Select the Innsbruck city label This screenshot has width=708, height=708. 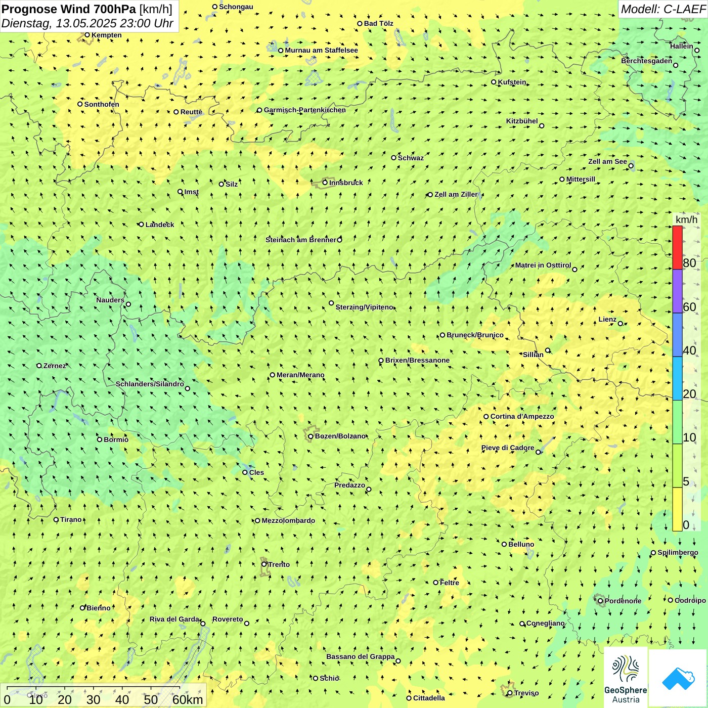pyautogui.click(x=346, y=183)
